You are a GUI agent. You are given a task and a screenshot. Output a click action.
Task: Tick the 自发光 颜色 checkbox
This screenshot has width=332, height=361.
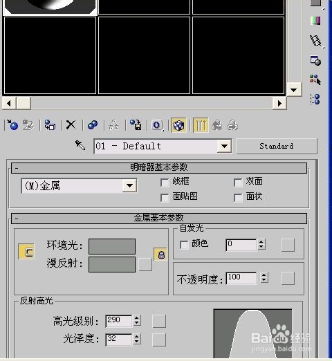184,245
